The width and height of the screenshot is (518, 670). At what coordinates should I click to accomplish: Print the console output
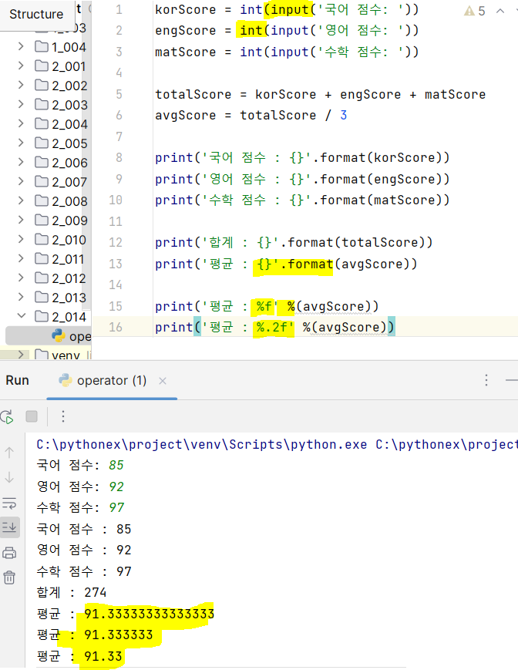pos(9,553)
